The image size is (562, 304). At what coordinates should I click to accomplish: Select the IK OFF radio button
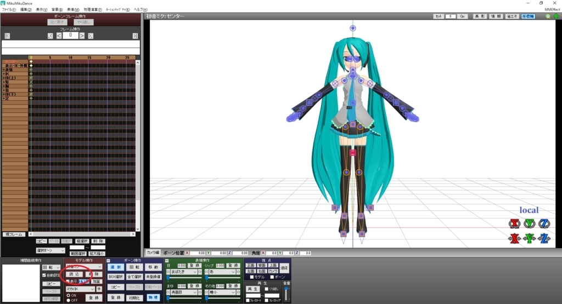[69, 300]
